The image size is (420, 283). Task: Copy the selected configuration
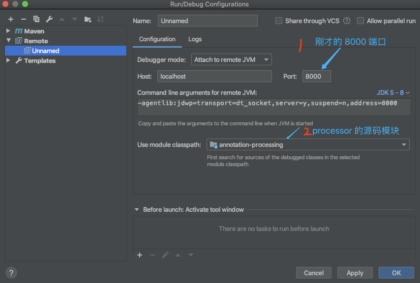(x=36, y=19)
